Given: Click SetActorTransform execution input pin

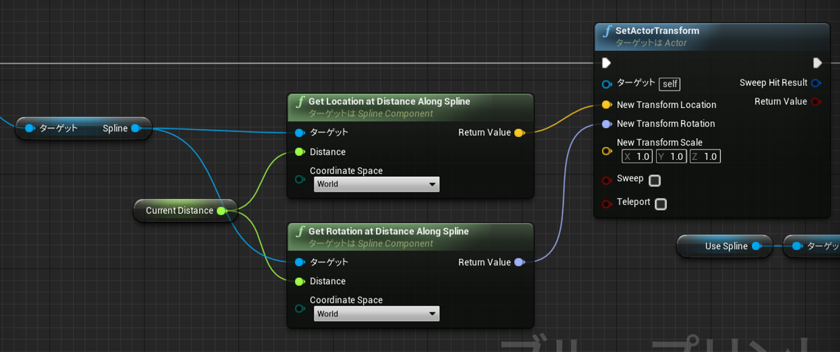Looking at the screenshot, I should (x=606, y=63).
